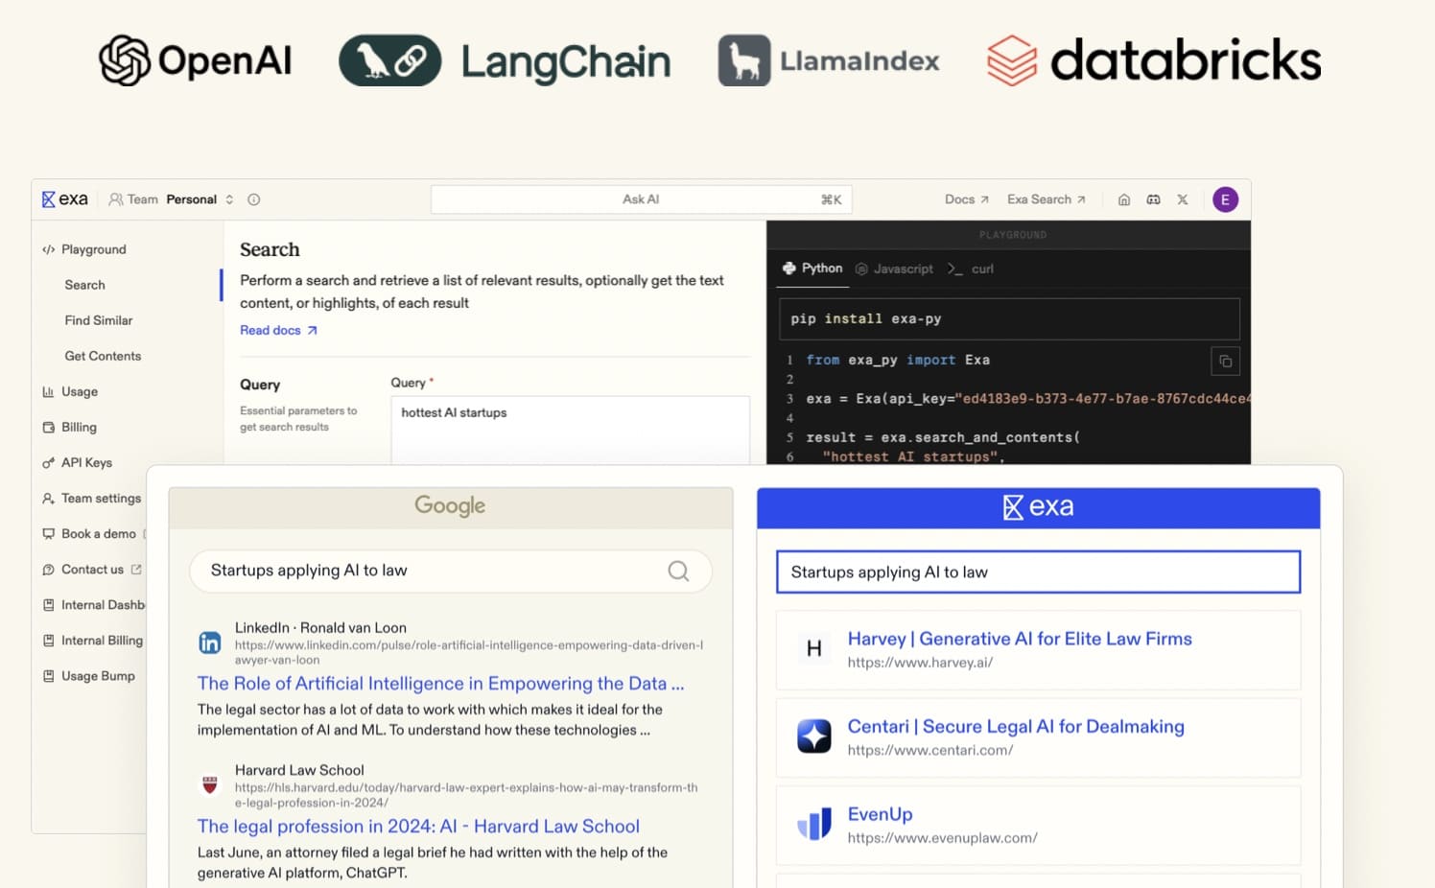Viewport: 1435px width, 888px height.
Task: Click the Contact us chat icon
Action: (48, 569)
